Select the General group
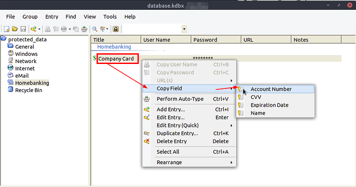The image size is (356, 187). pyautogui.click(x=24, y=47)
